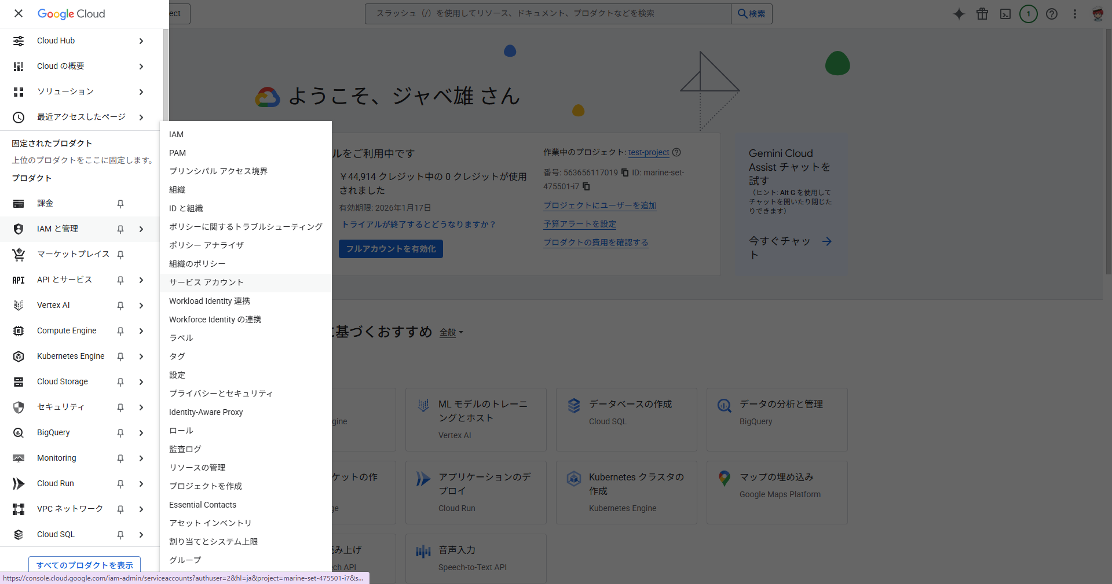Copy the project number with copy icon
1112x584 pixels.
(625, 172)
